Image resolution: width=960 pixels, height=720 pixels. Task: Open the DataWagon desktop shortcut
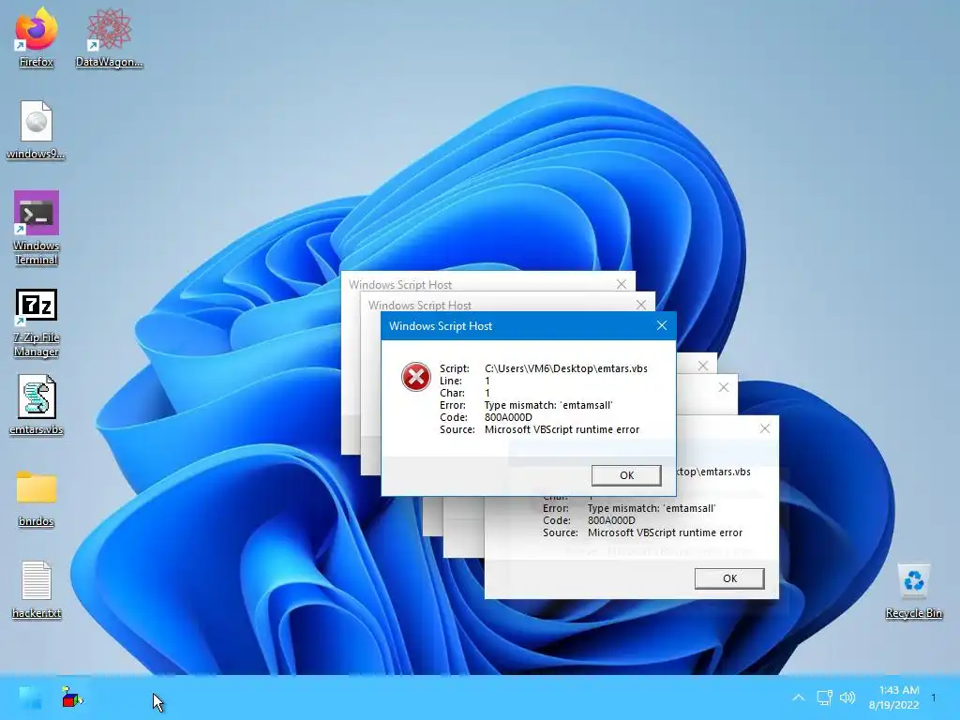[x=109, y=37]
